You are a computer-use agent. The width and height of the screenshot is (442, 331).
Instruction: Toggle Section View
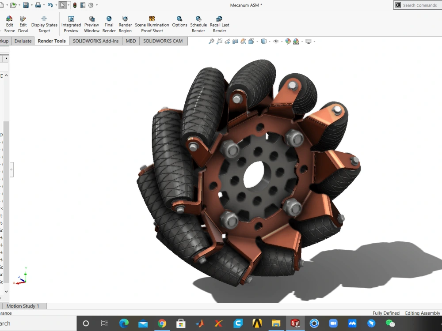pos(235,41)
